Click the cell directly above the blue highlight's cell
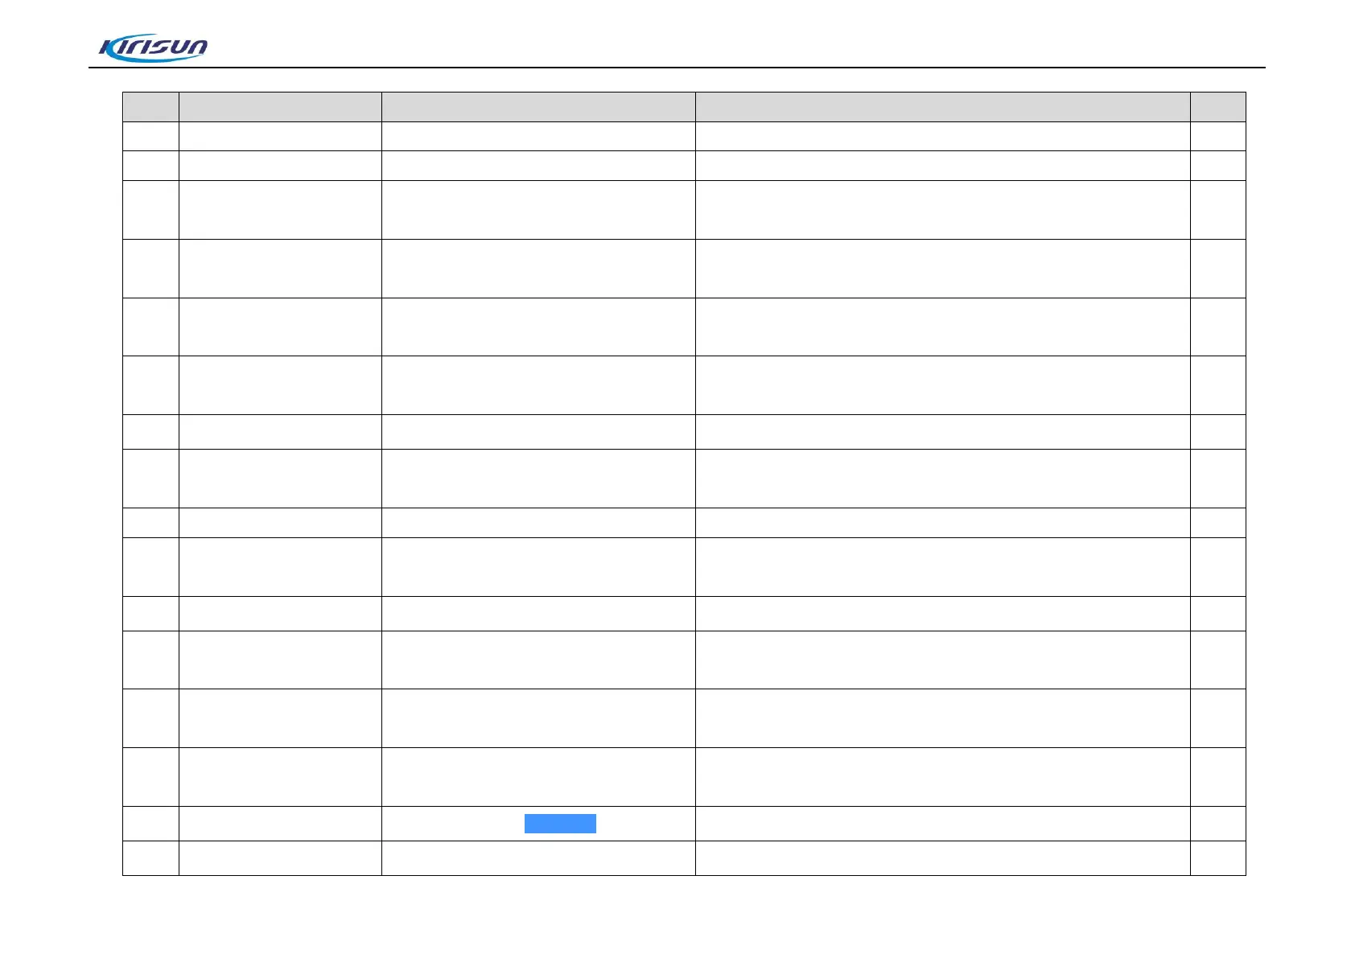The image size is (1355, 958). (x=538, y=777)
